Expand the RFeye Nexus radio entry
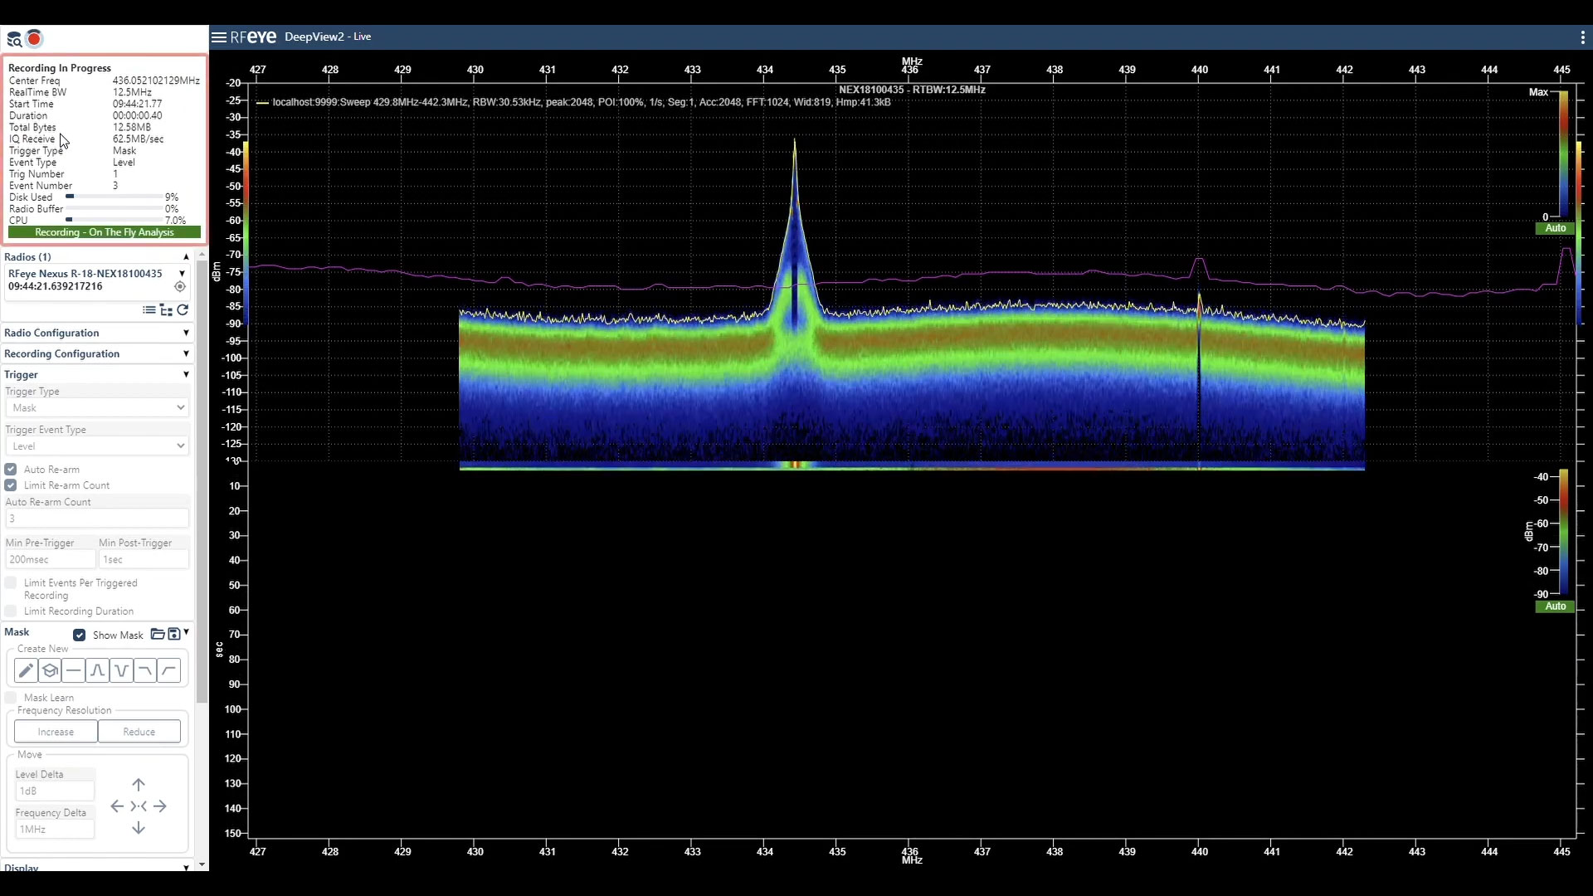This screenshot has width=1593, height=896. tap(182, 274)
